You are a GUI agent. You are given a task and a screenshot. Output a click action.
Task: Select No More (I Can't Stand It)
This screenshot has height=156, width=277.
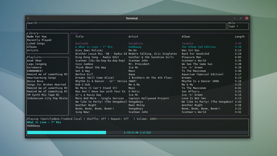point(96,88)
